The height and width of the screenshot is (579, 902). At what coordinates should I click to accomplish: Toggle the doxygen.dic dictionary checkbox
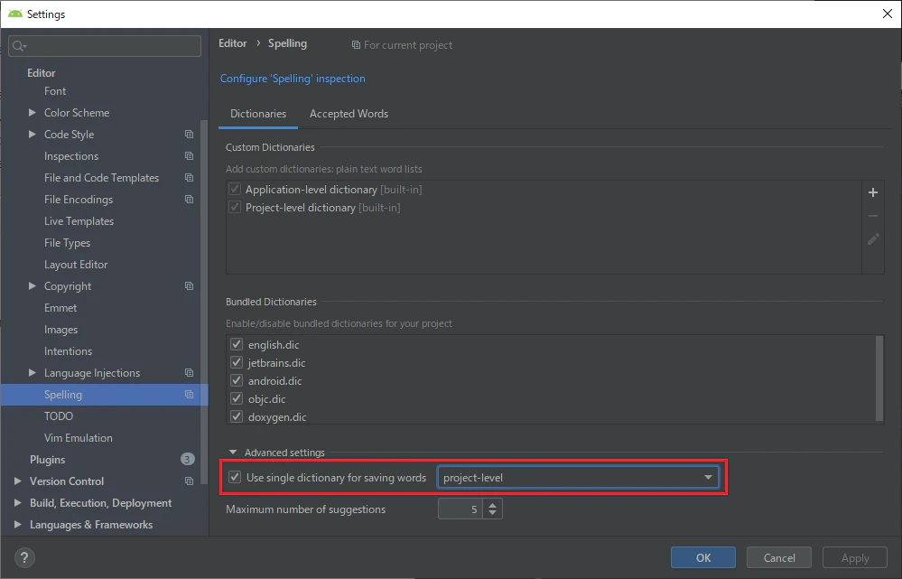point(237,416)
